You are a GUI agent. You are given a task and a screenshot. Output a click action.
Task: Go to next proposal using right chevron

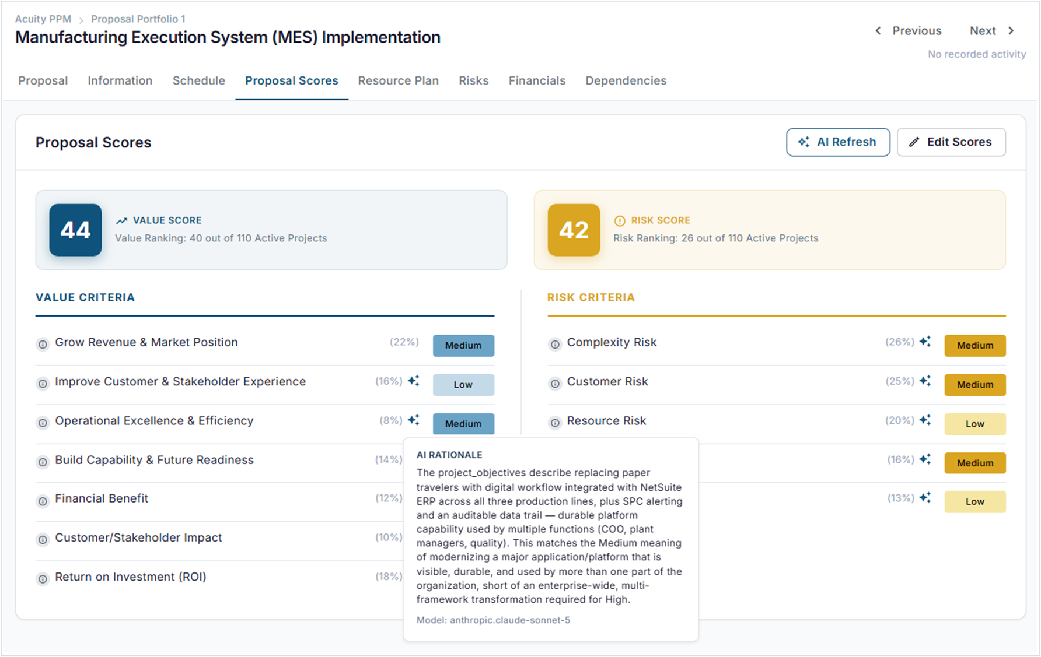coord(1011,31)
